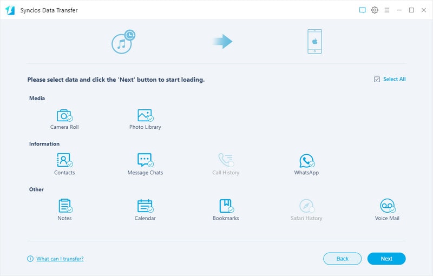Open the feedback chat icon in title bar
This screenshot has height=276, width=433.
click(362, 10)
